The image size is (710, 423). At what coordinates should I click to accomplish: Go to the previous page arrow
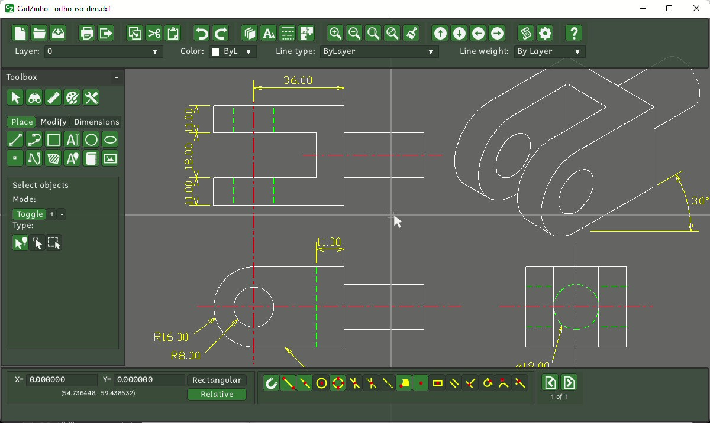point(550,382)
